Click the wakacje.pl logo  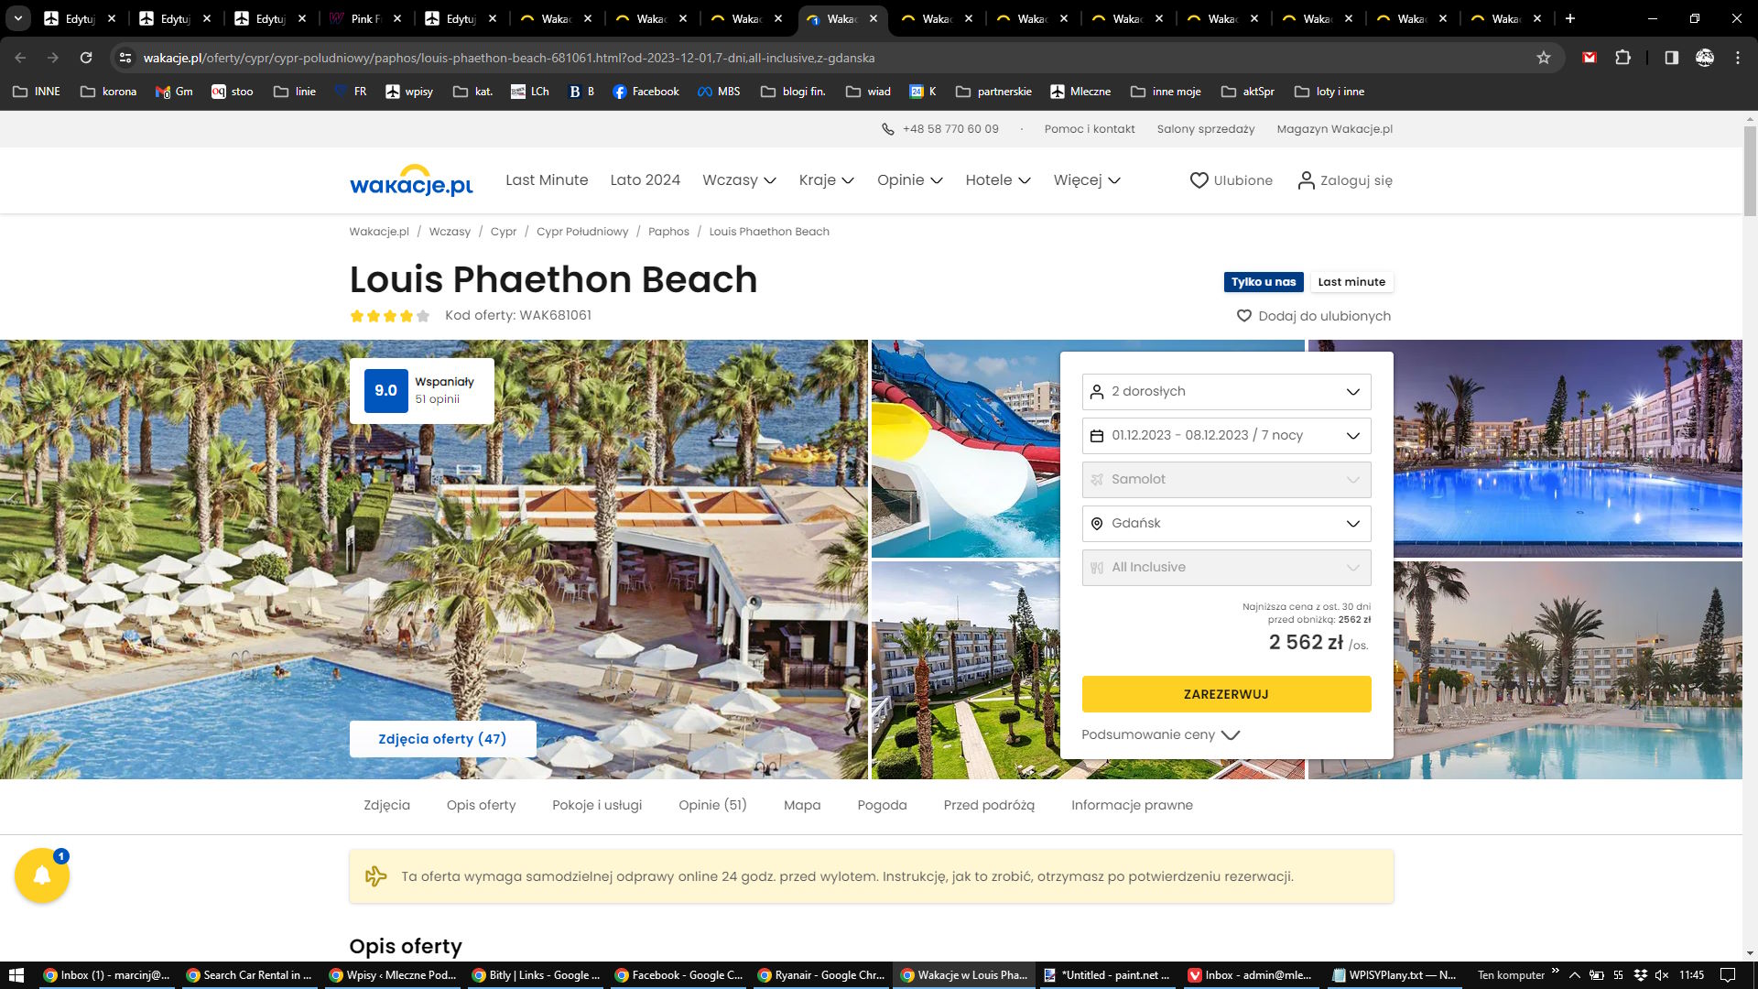pyautogui.click(x=411, y=180)
